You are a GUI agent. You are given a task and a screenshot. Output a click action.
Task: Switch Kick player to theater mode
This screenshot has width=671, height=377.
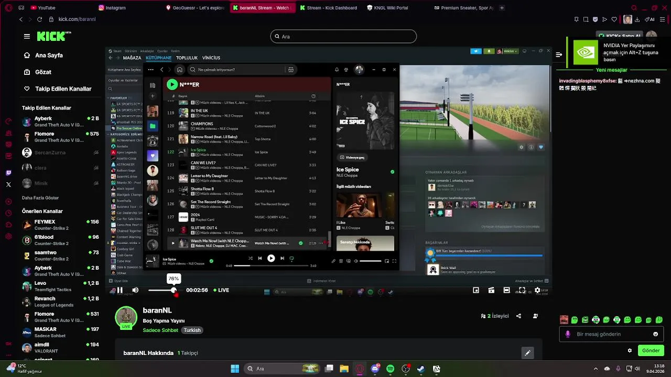[x=506, y=290]
